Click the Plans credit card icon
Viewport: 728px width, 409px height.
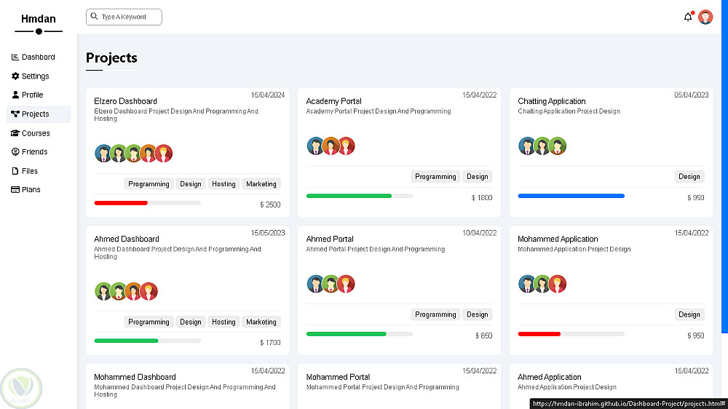[15, 189]
